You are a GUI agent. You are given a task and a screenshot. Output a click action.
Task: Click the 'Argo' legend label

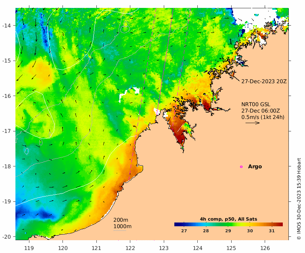[x=255, y=167]
